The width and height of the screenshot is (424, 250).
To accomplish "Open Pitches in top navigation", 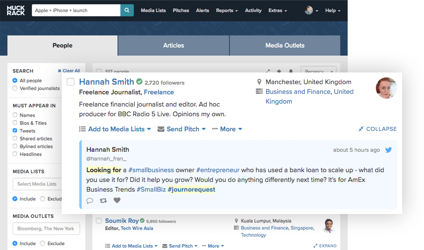I will click(181, 10).
